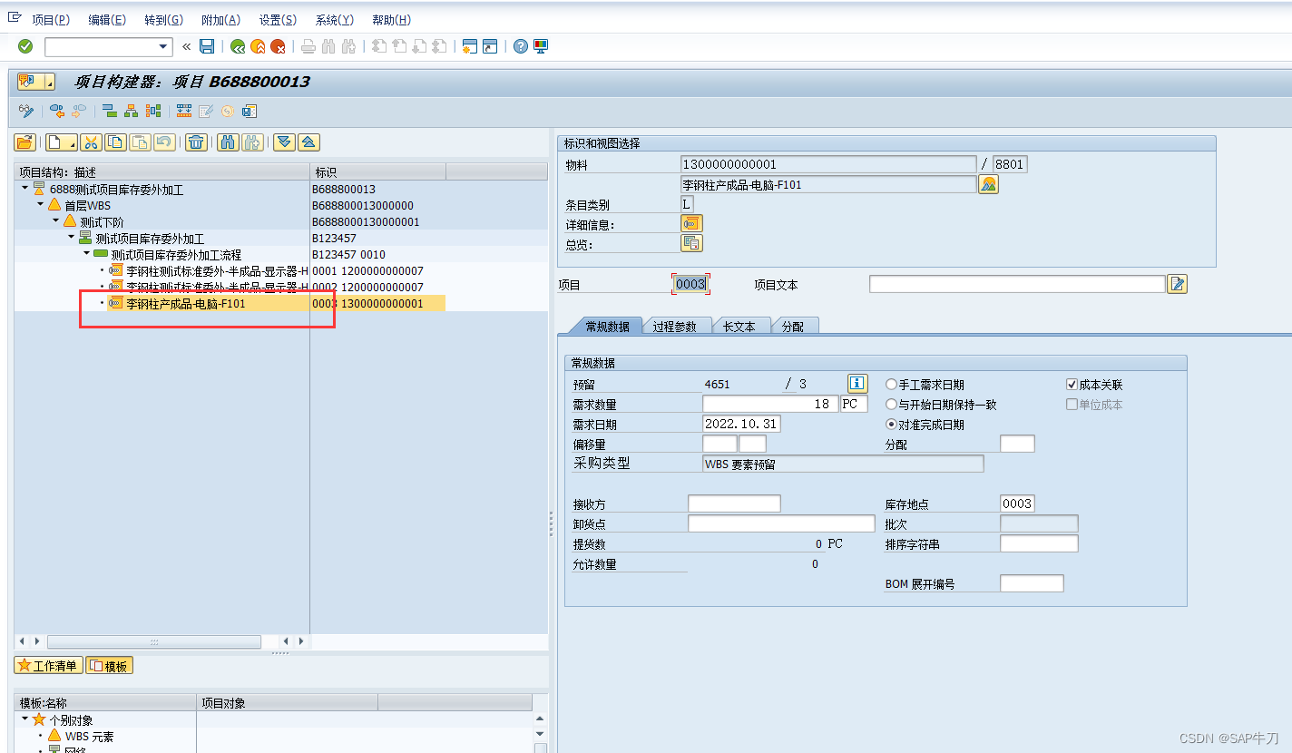This screenshot has height=753, width=1292.
Task: Open the 编辑(E) menu
Action: [x=107, y=20]
